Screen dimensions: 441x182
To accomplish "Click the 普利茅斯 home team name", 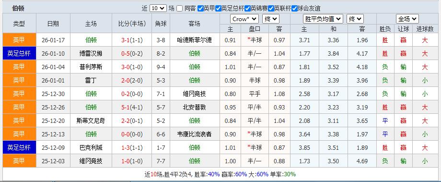I will coord(91,67).
